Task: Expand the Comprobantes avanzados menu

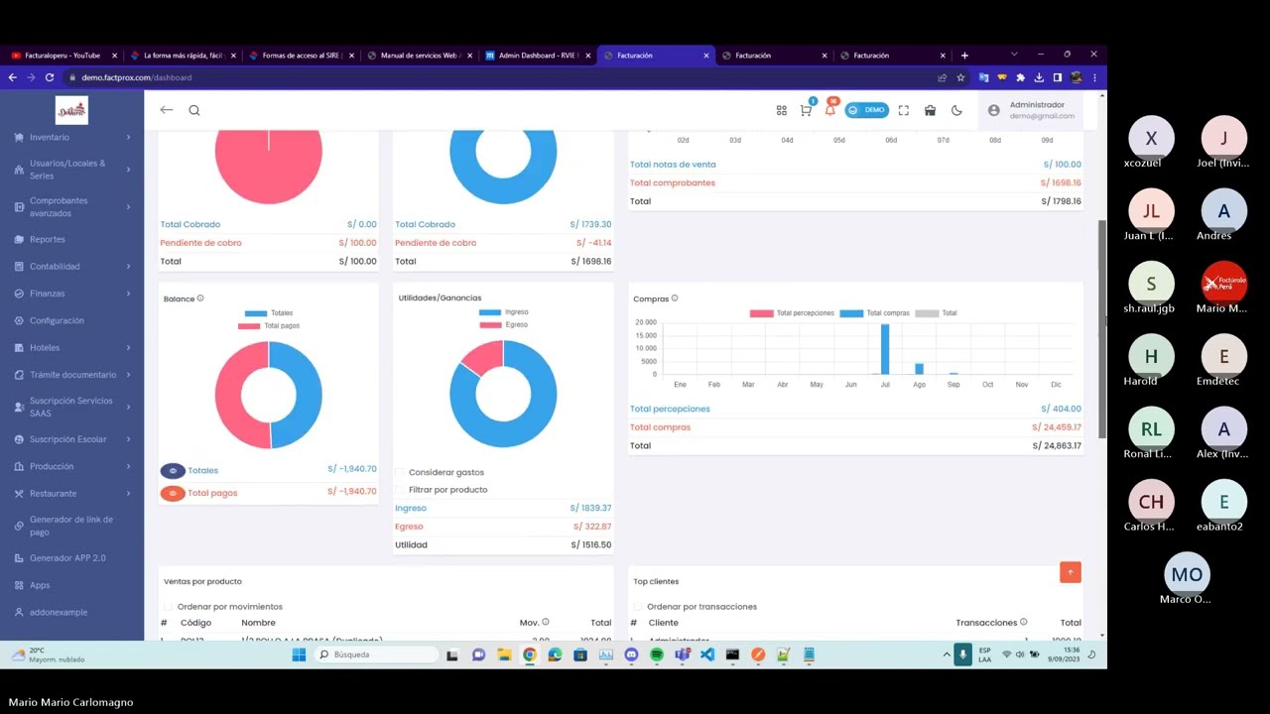Action: tap(71, 206)
